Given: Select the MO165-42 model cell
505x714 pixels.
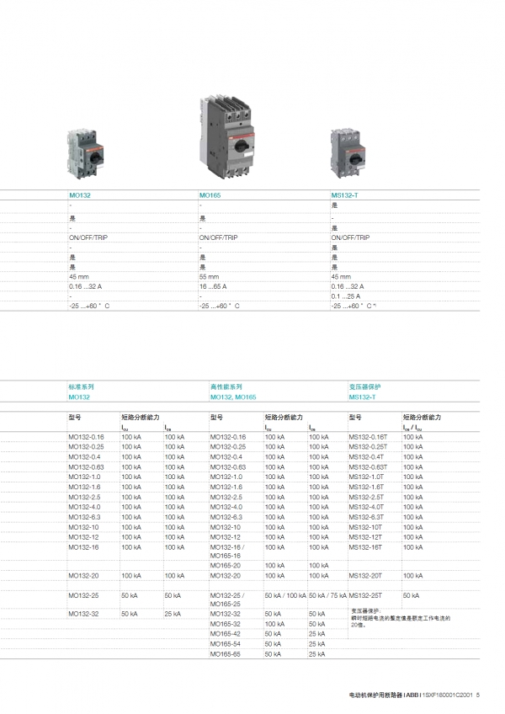Looking at the screenshot, I should pyautogui.click(x=226, y=634).
